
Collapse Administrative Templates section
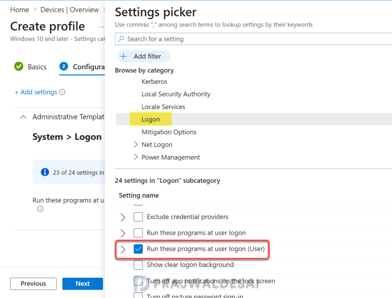coord(23,117)
